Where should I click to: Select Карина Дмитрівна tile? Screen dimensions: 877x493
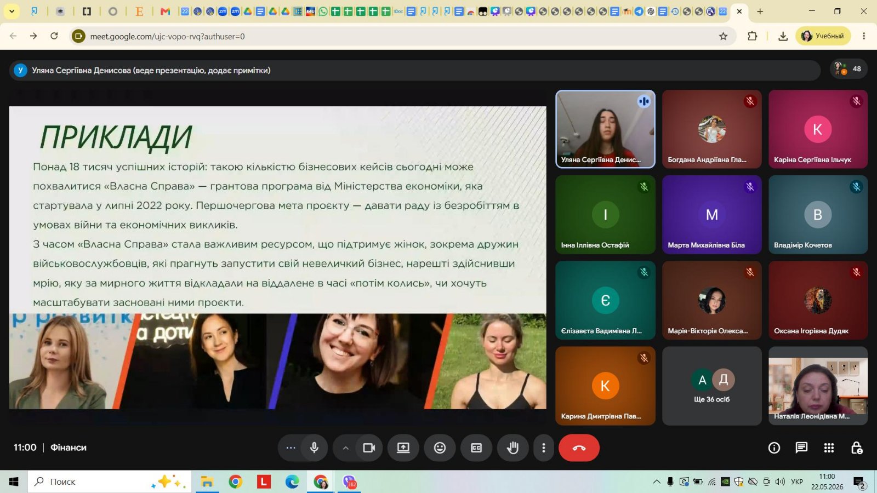(605, 386)
